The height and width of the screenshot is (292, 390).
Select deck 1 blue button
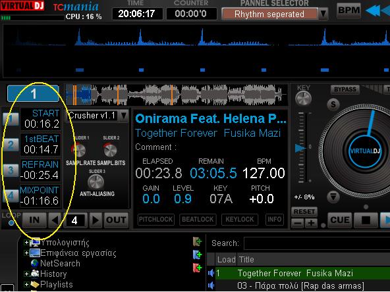[33, 93]
